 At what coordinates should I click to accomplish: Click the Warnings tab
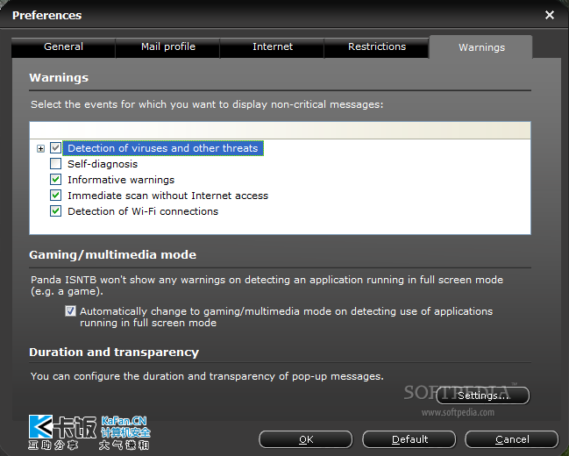[481, 47]
